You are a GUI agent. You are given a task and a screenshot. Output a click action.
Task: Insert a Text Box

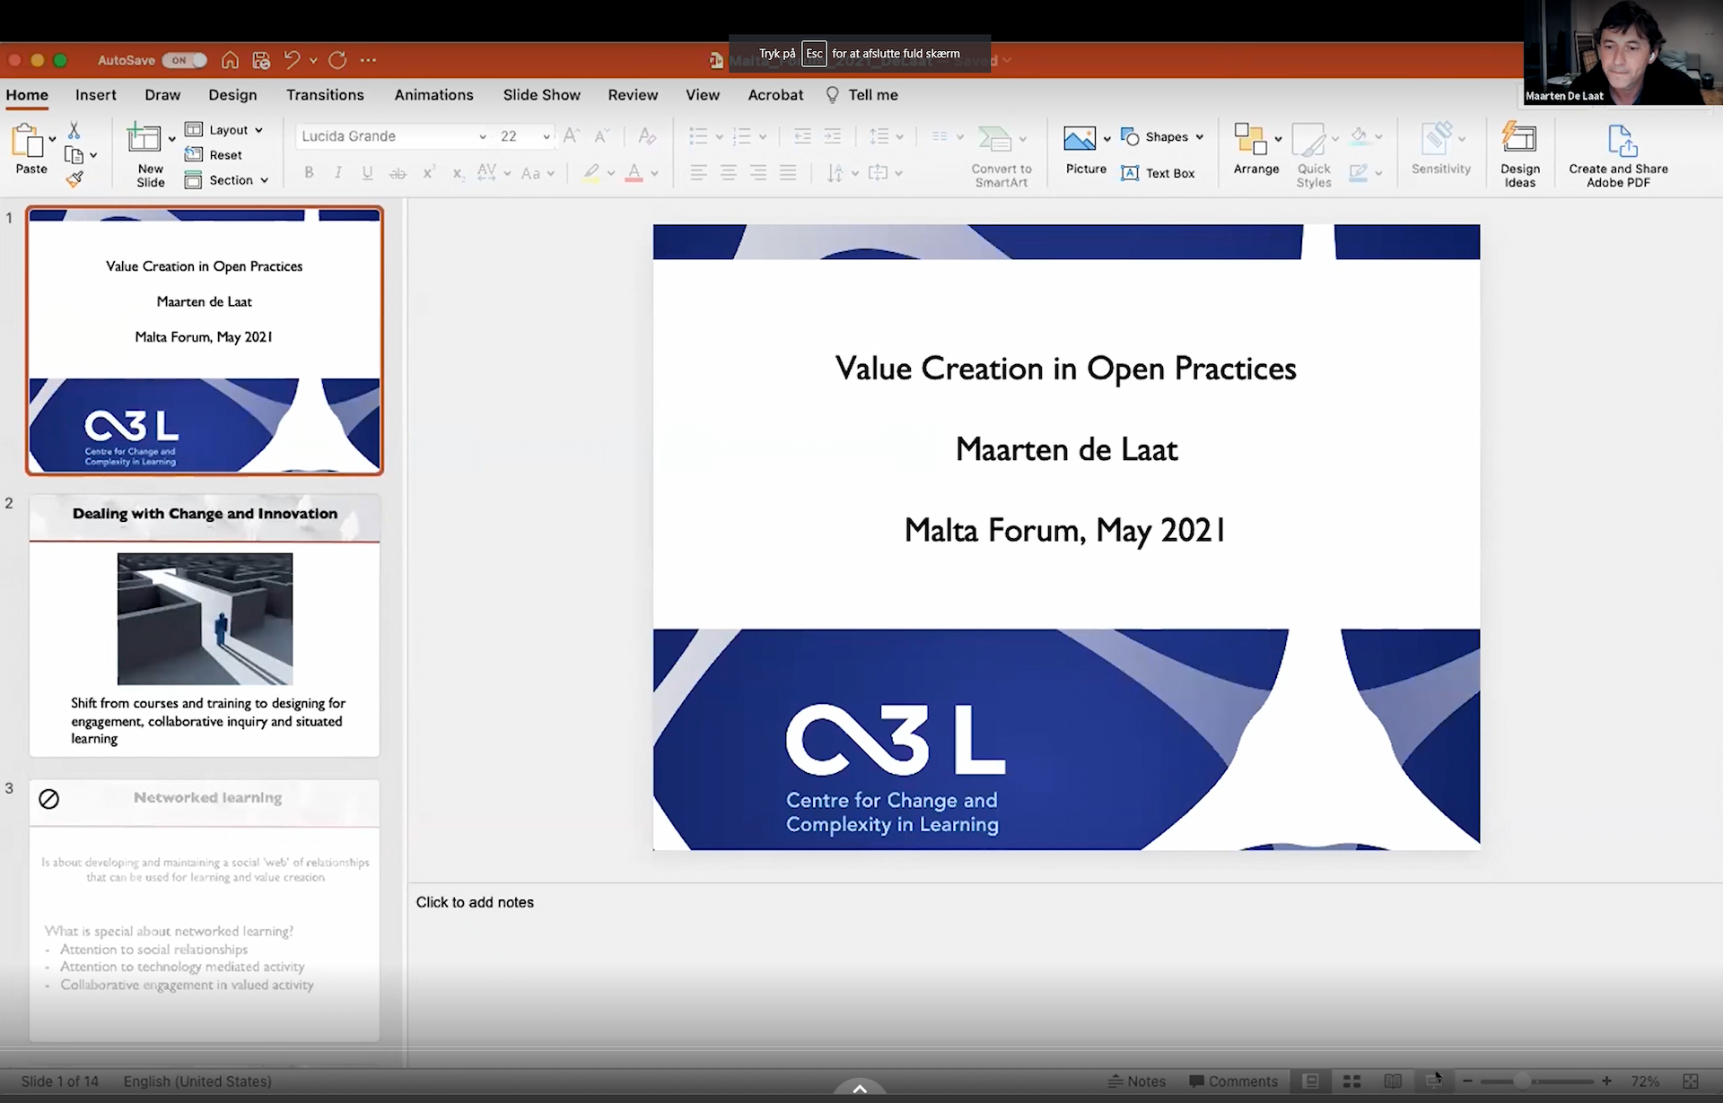[x=1158, y=173]
